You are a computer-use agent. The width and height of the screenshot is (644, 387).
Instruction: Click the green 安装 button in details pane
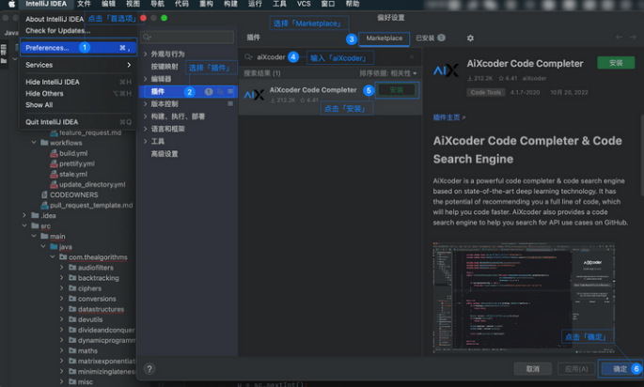point(616,63)
